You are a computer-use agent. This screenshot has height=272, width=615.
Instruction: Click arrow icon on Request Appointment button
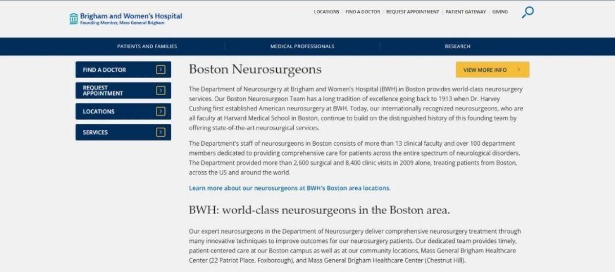click(x=161, y=90)
